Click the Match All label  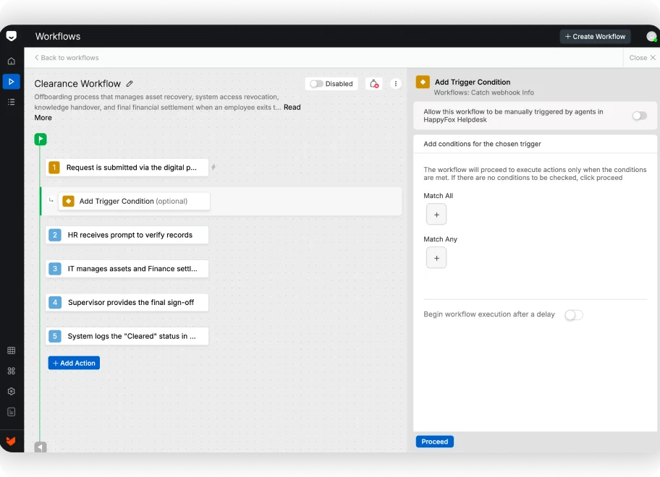[x=438, y=196]
